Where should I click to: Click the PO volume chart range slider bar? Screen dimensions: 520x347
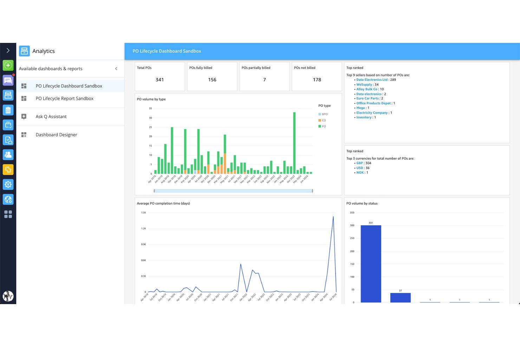(x=233, y=191)
